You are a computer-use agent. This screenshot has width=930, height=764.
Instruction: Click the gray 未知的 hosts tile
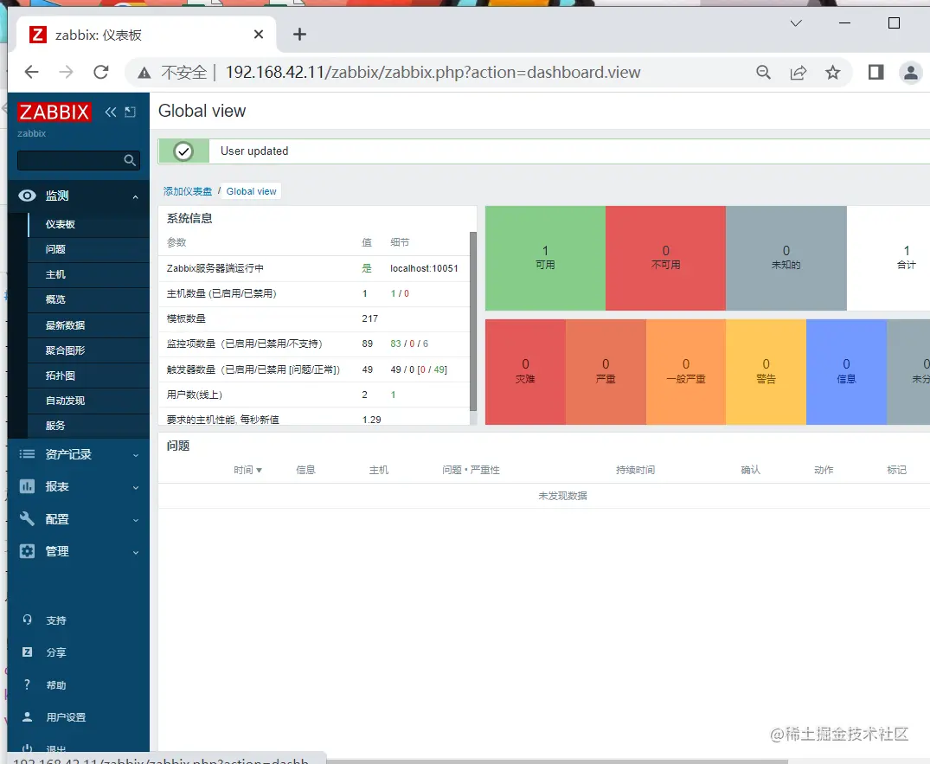(786, 258)
